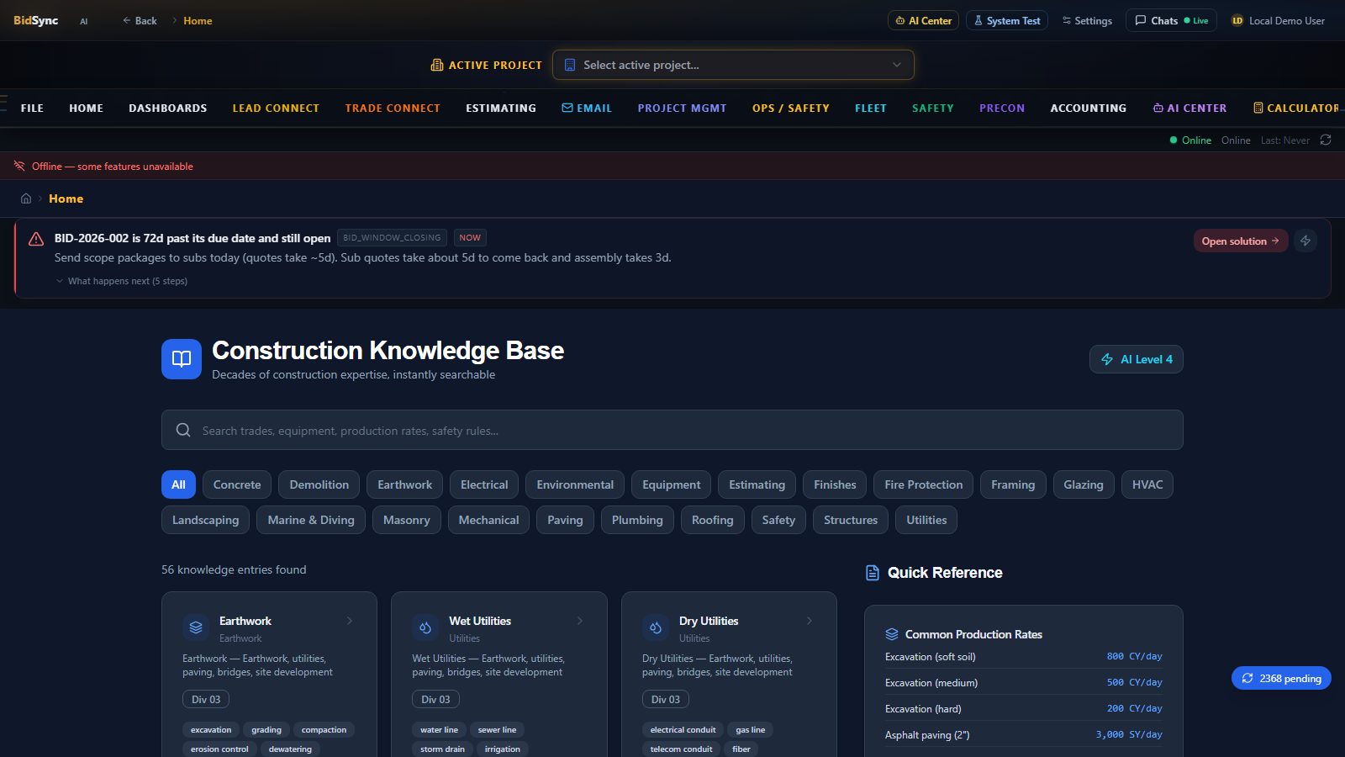Click the search magnifier icon

pos(183,430)
